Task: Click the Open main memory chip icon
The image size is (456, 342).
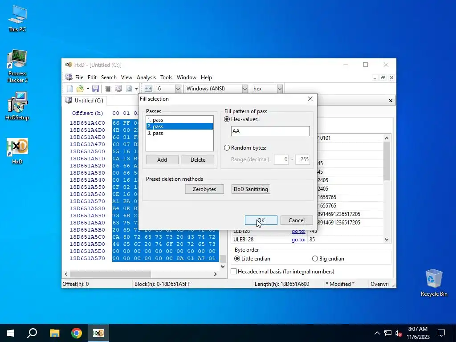Action: (x=108, y=89)
